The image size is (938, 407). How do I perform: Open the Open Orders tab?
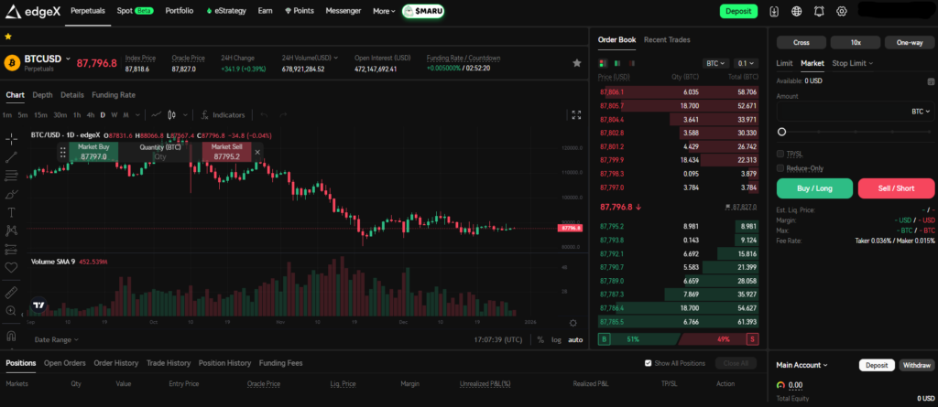point(64,363)
